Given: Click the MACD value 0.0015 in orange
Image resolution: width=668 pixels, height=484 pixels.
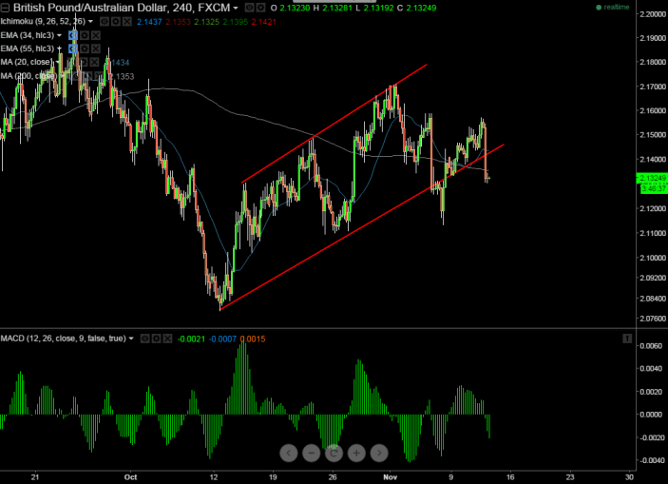Looking at the screenshot, I should [x=253, y=339].
